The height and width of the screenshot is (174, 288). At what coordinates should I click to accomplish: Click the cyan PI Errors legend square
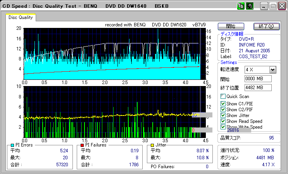click(x=12, y=145)
